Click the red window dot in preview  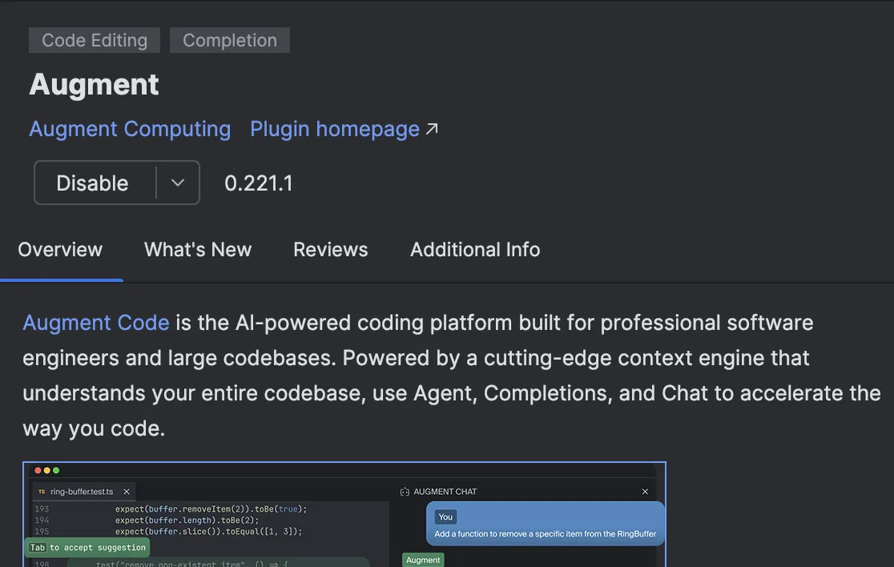(38, 470)
